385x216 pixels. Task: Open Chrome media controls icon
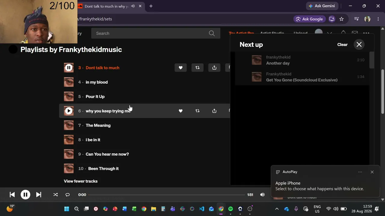[x=356, y=19]
